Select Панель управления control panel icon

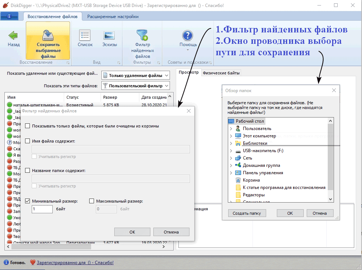(x=238, y=173)
